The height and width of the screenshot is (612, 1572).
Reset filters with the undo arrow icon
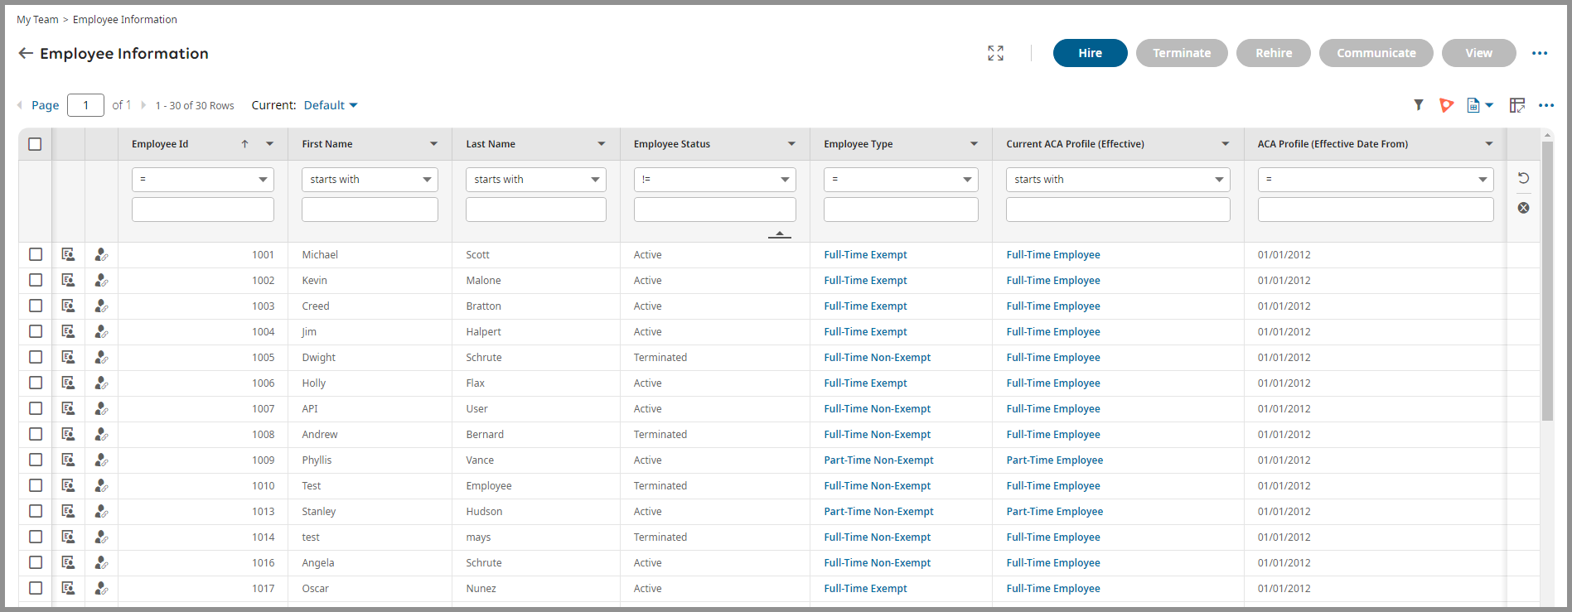click(x=1523, y=178)
